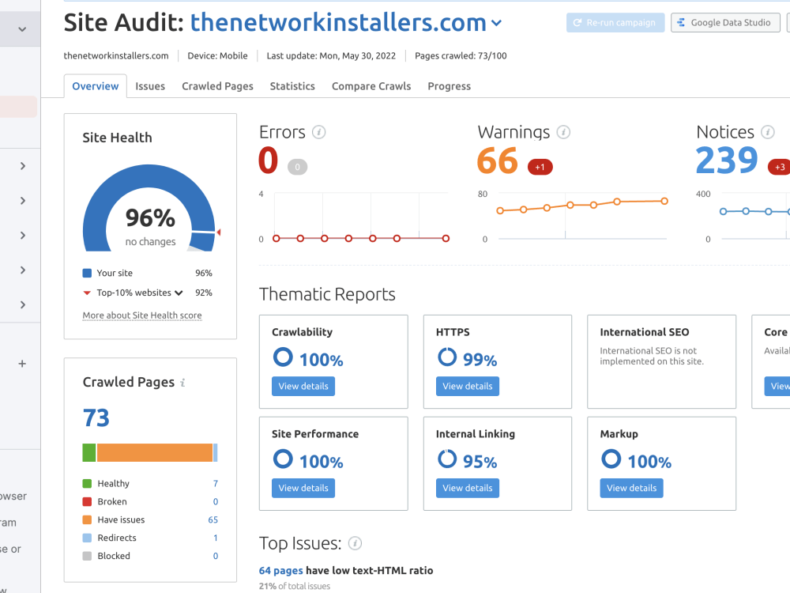This screenshot has height=593, width=790.
Task: Click the Redirects count 1
Action: pos(216,538)
